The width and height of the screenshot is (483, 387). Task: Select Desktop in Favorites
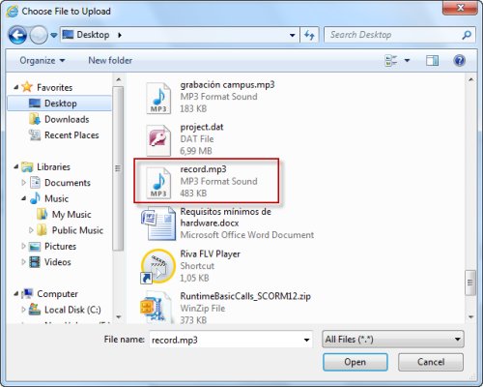tap(60, 104)
